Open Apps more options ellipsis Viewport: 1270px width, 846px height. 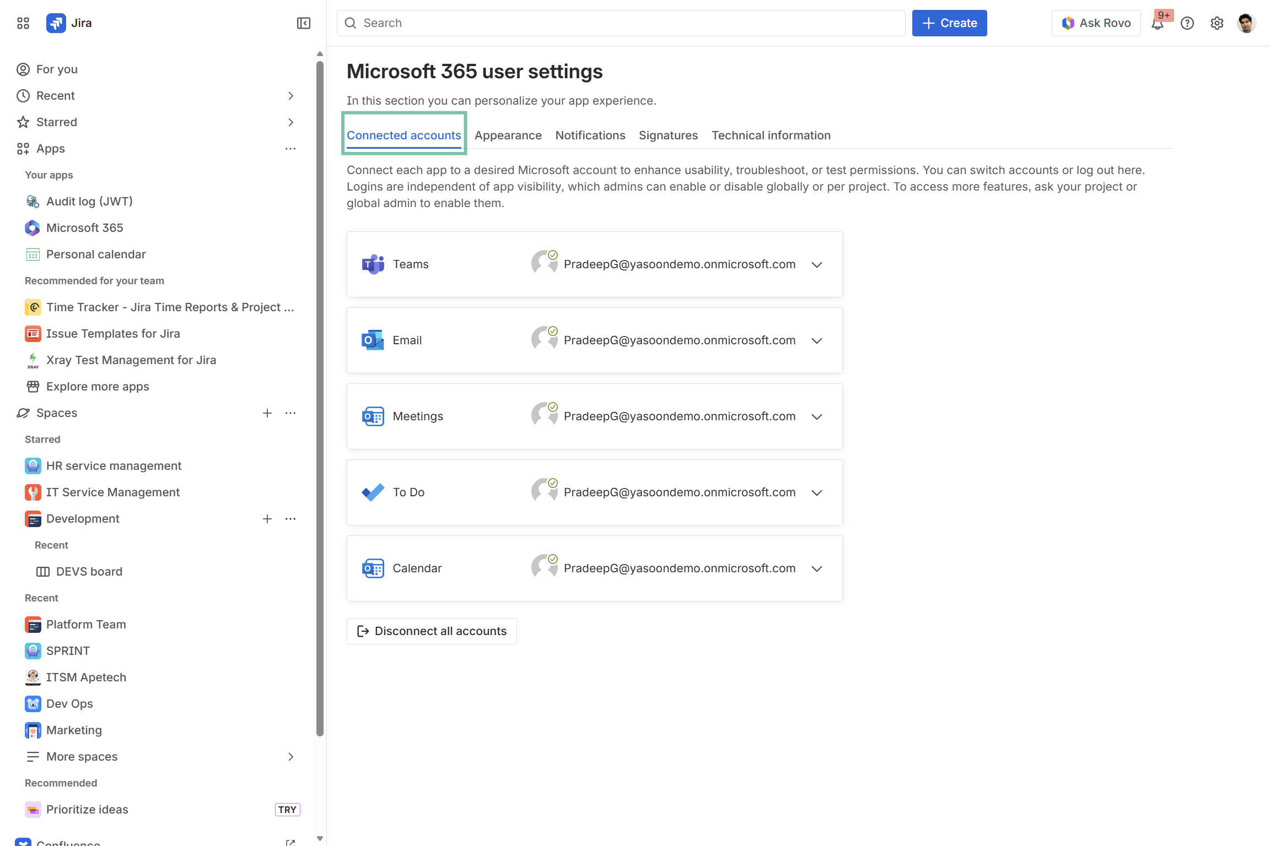[290, 149]
